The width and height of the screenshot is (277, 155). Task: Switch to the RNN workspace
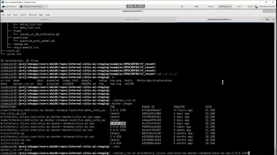[196, 6]
